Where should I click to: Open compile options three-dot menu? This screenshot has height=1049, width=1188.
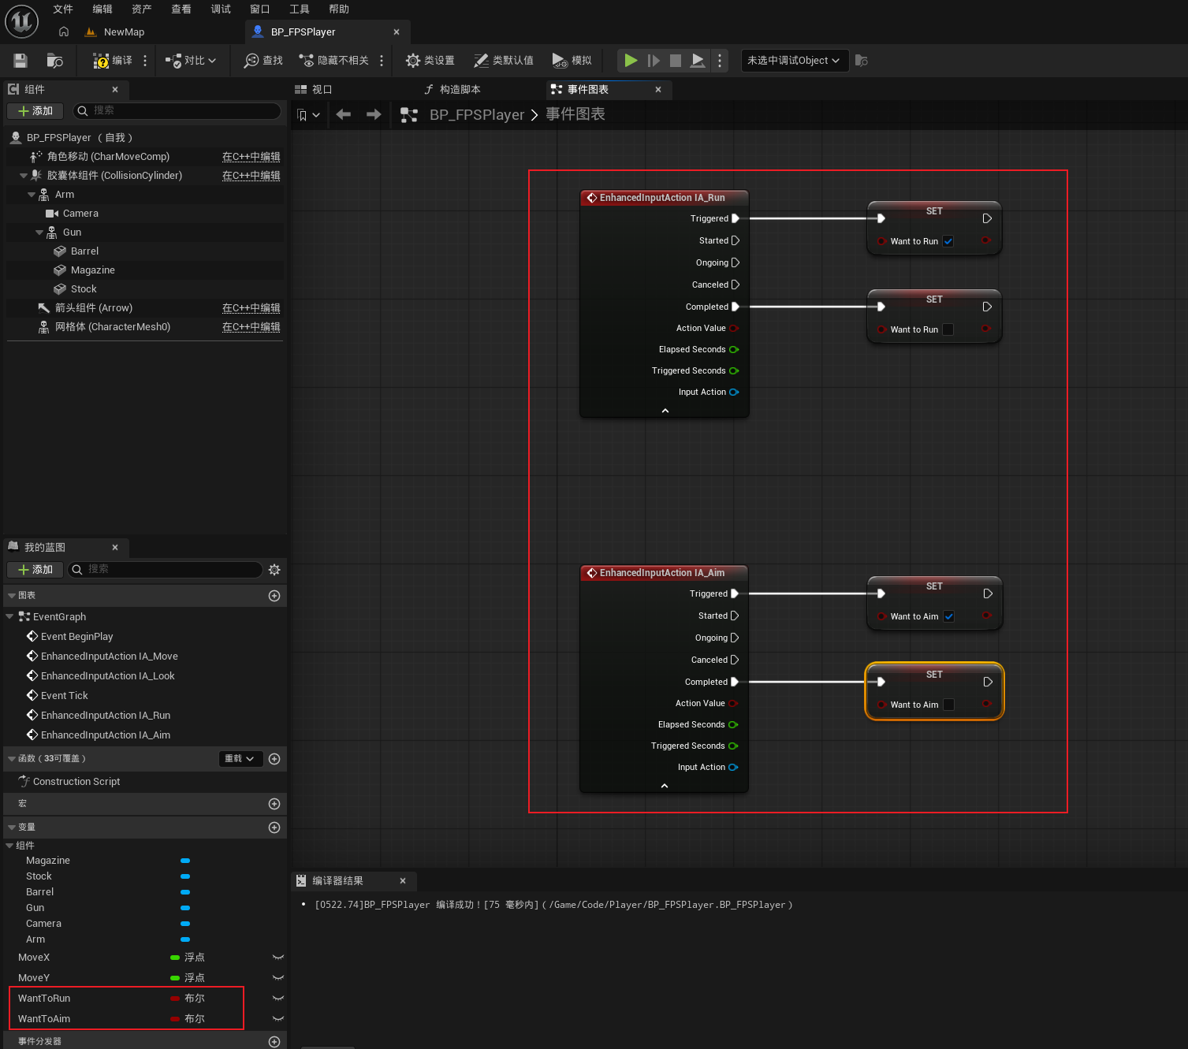(145, 61)
